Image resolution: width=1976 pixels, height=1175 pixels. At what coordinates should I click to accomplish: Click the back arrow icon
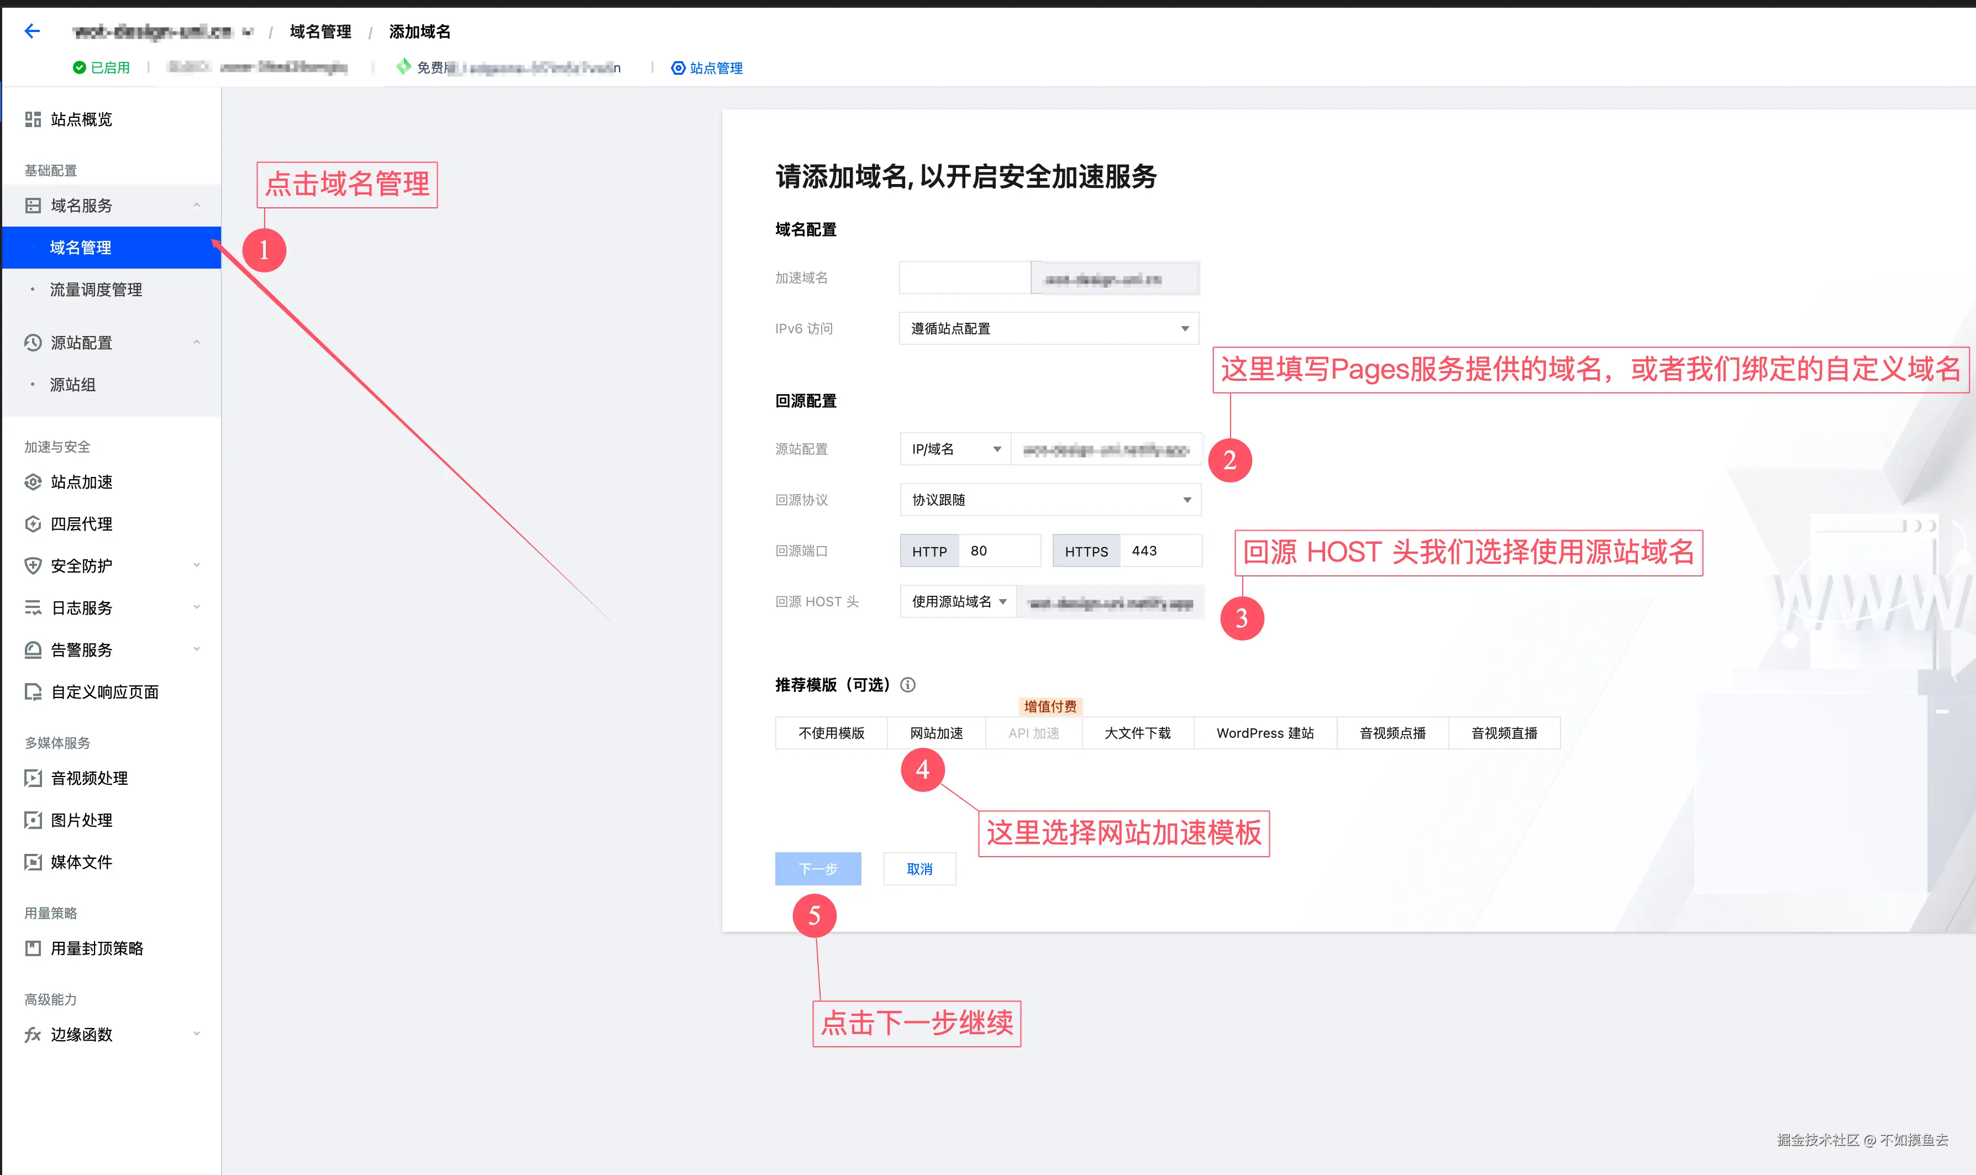31,31
